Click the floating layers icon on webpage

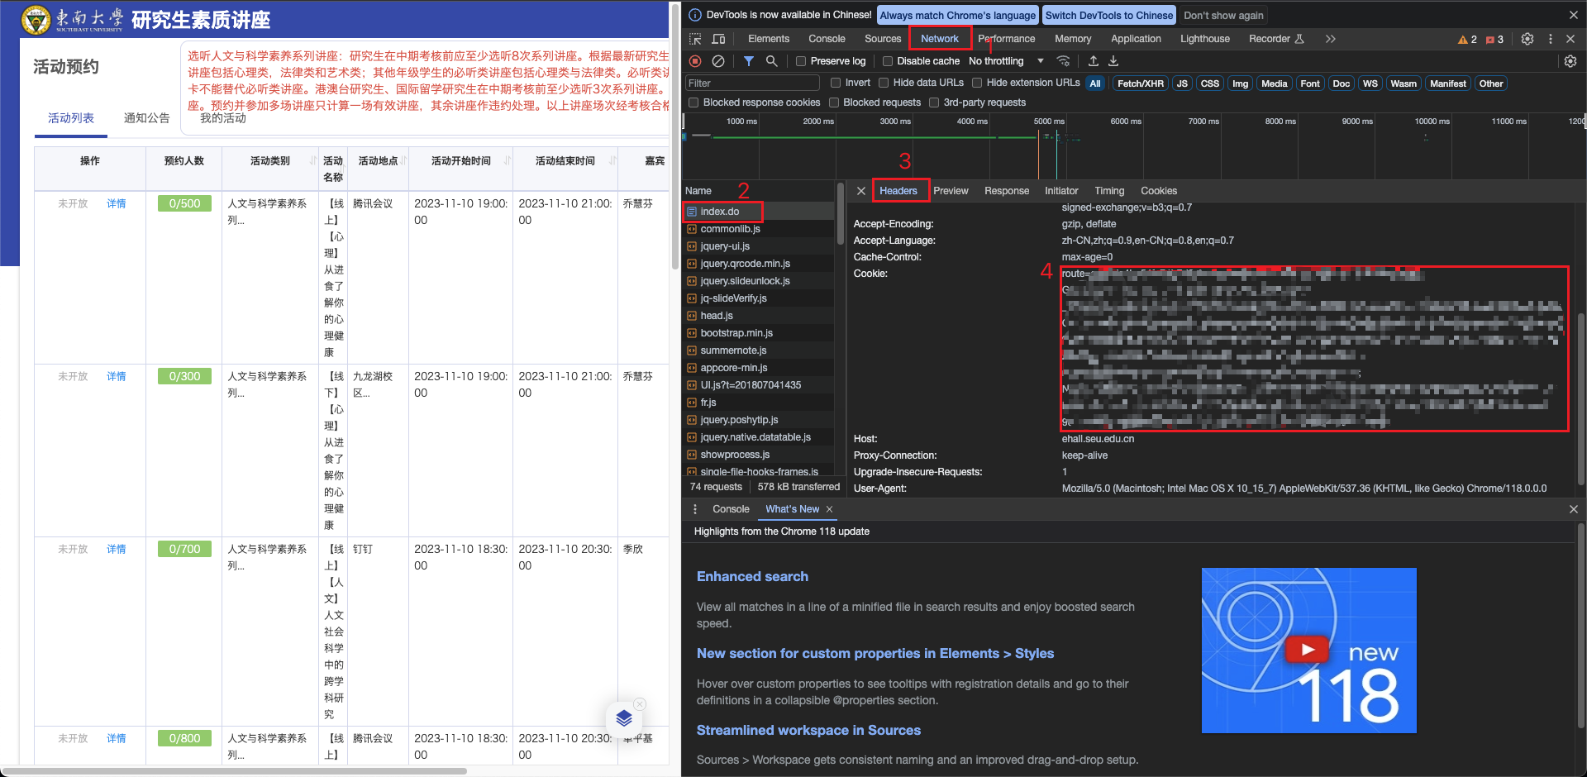[624, 717]
